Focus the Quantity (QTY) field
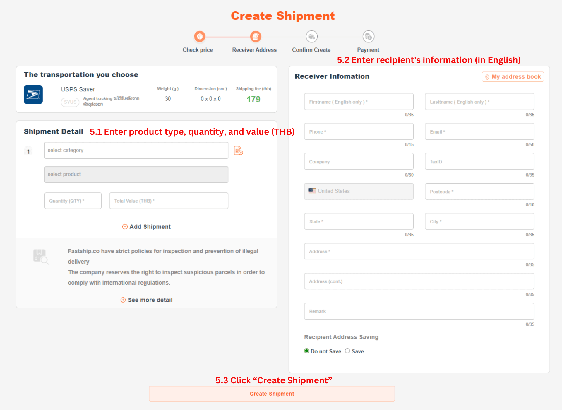The image size is (562, 410). point(73,201)
